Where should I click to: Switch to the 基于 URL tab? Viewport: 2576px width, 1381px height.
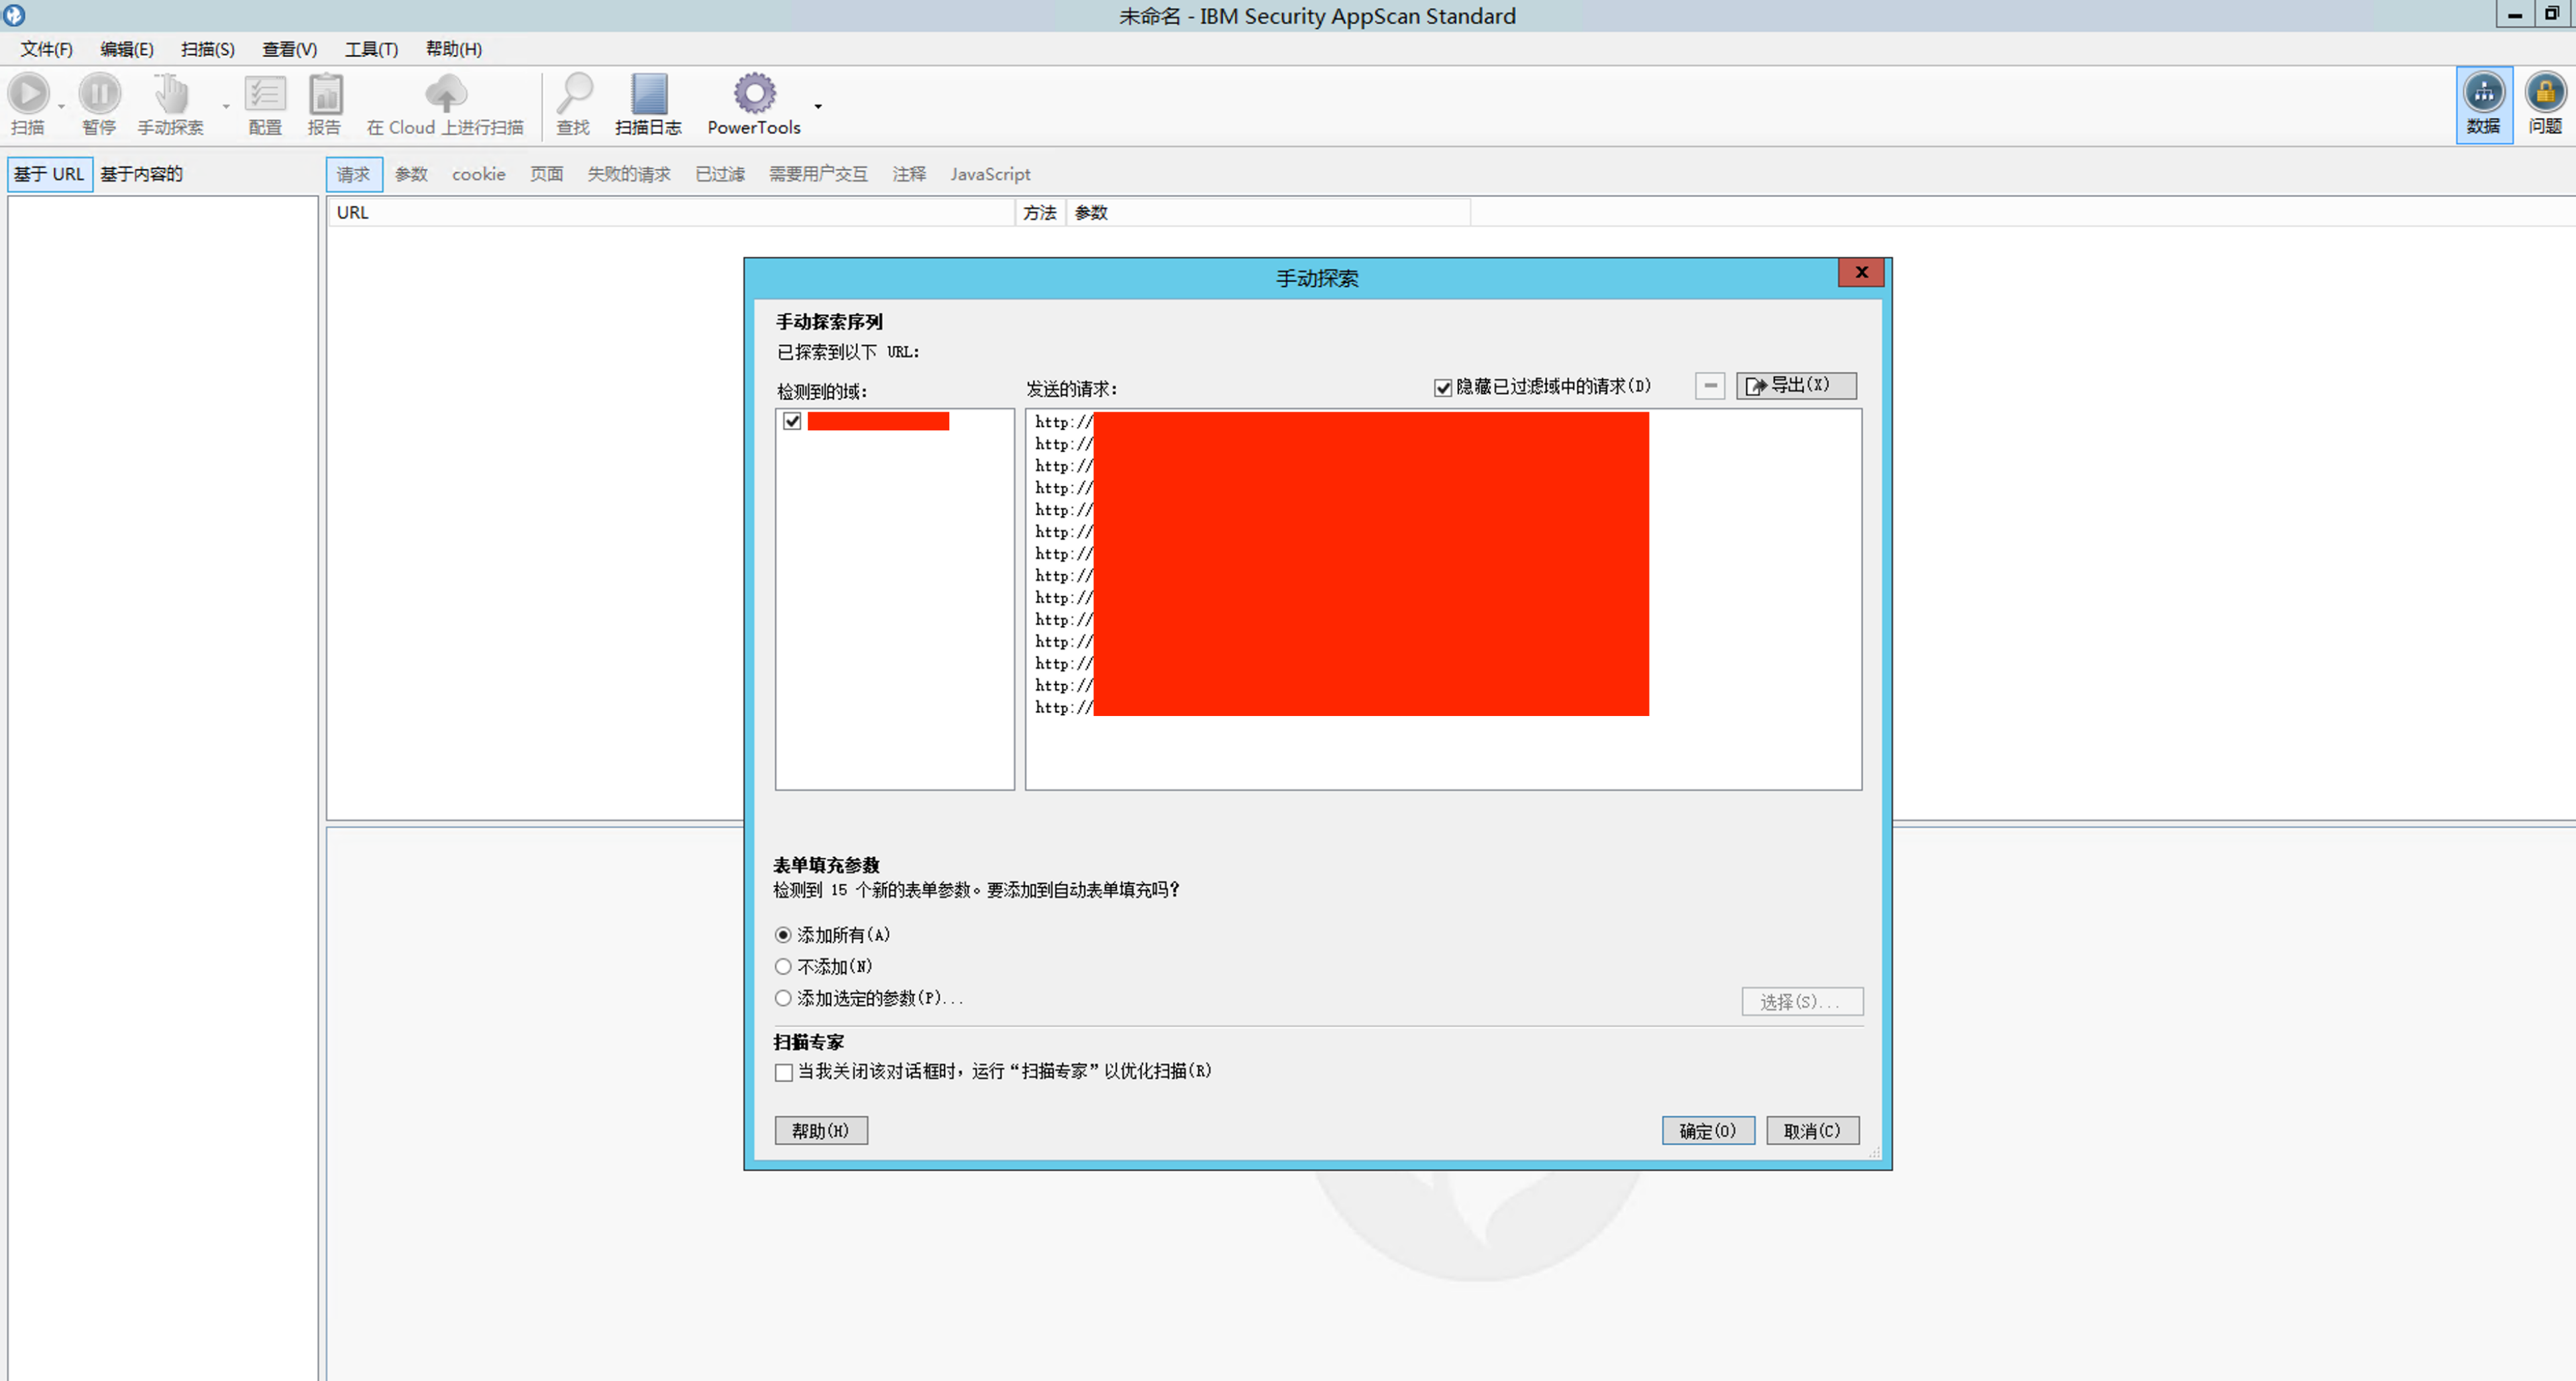[49, 174]
